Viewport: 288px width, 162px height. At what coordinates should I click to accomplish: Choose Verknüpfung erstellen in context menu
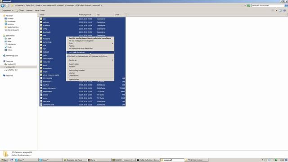tap(90, 70)
